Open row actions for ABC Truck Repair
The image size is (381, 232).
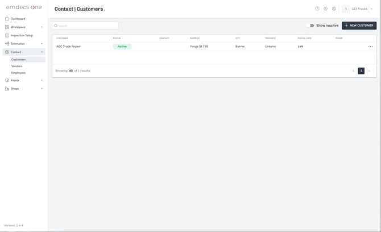click(x=370, y=47)
